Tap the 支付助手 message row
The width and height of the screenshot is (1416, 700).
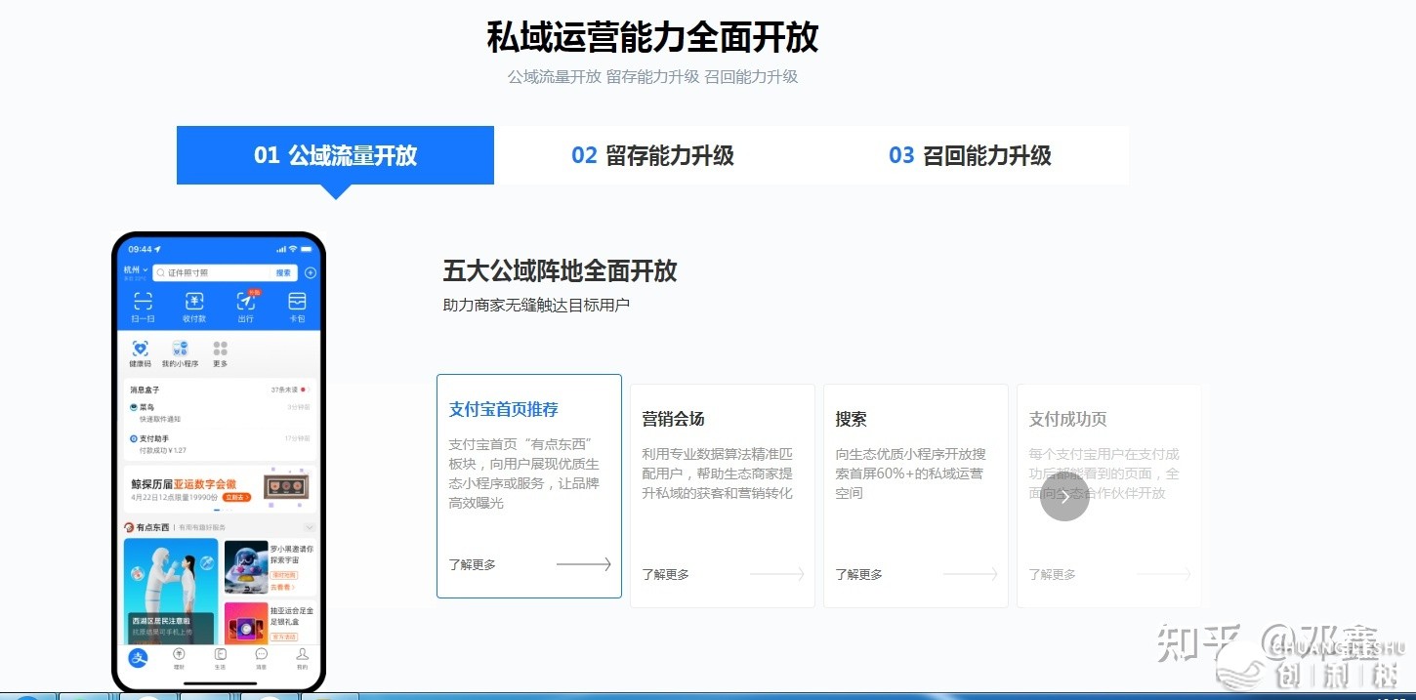220,444
